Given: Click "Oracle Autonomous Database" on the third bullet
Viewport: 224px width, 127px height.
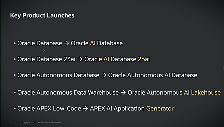Looking at the screenshot, I should (x=58, y=75).
